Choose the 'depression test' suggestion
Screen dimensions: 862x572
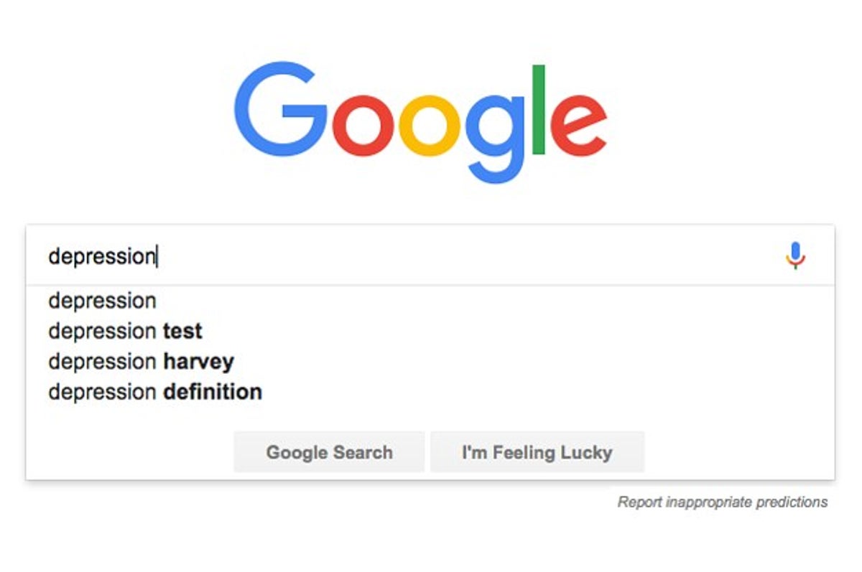tap(125, 331)
